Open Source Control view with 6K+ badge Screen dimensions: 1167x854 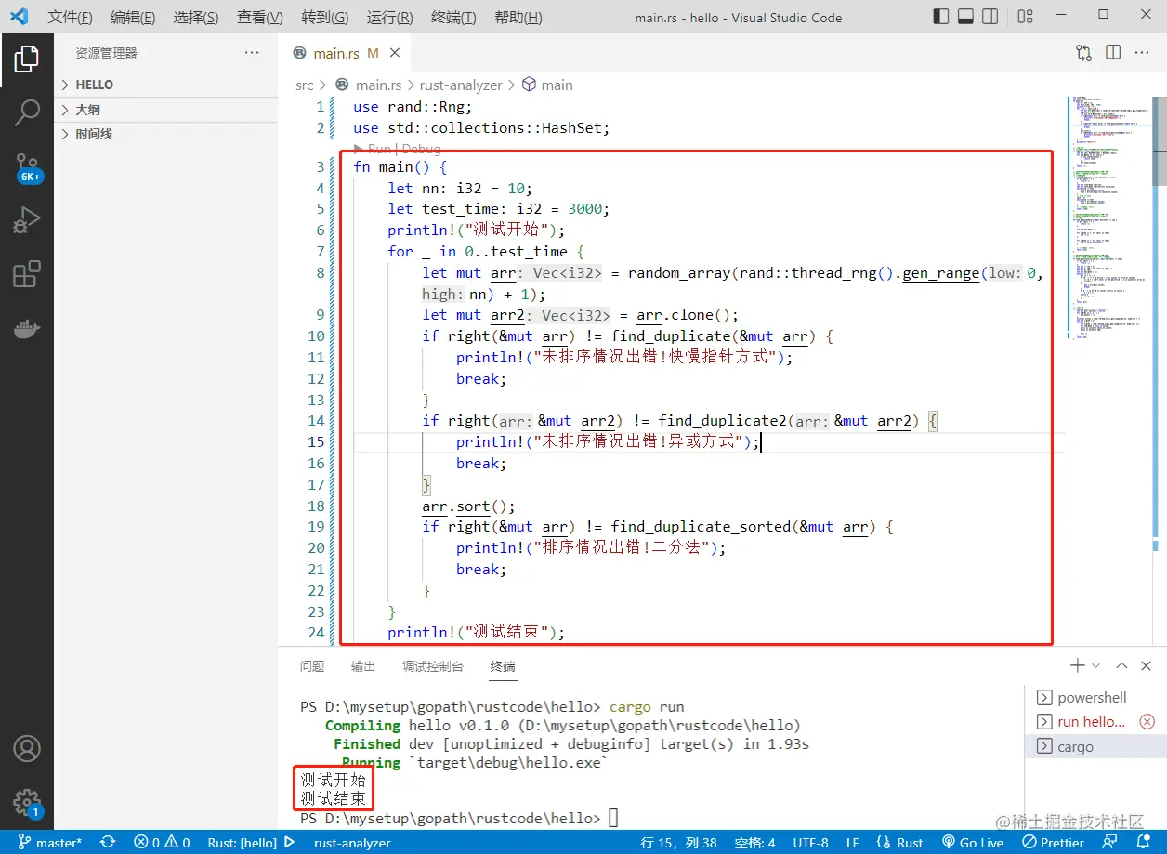point(28,167)
